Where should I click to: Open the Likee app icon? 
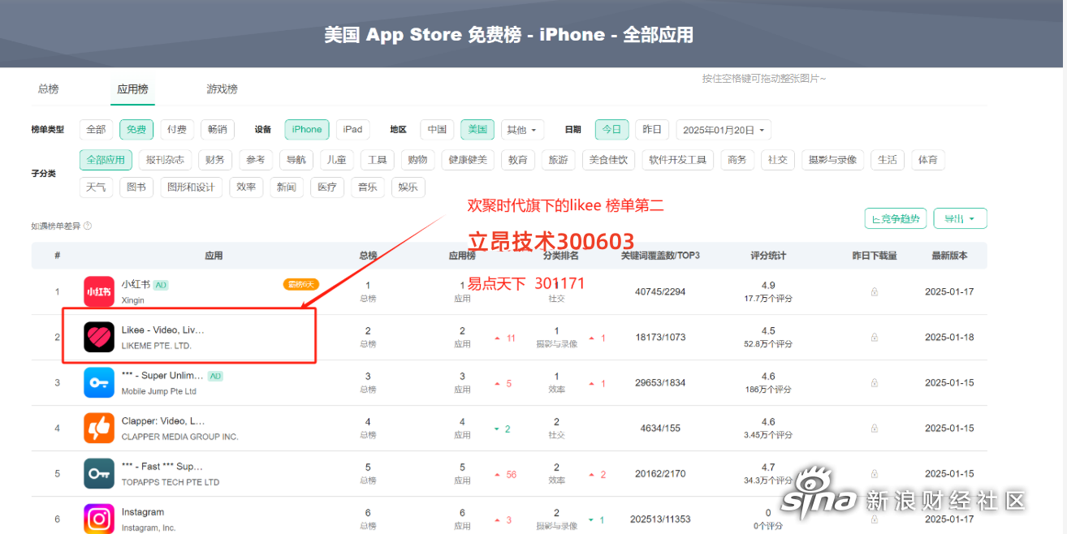[99, 337]
